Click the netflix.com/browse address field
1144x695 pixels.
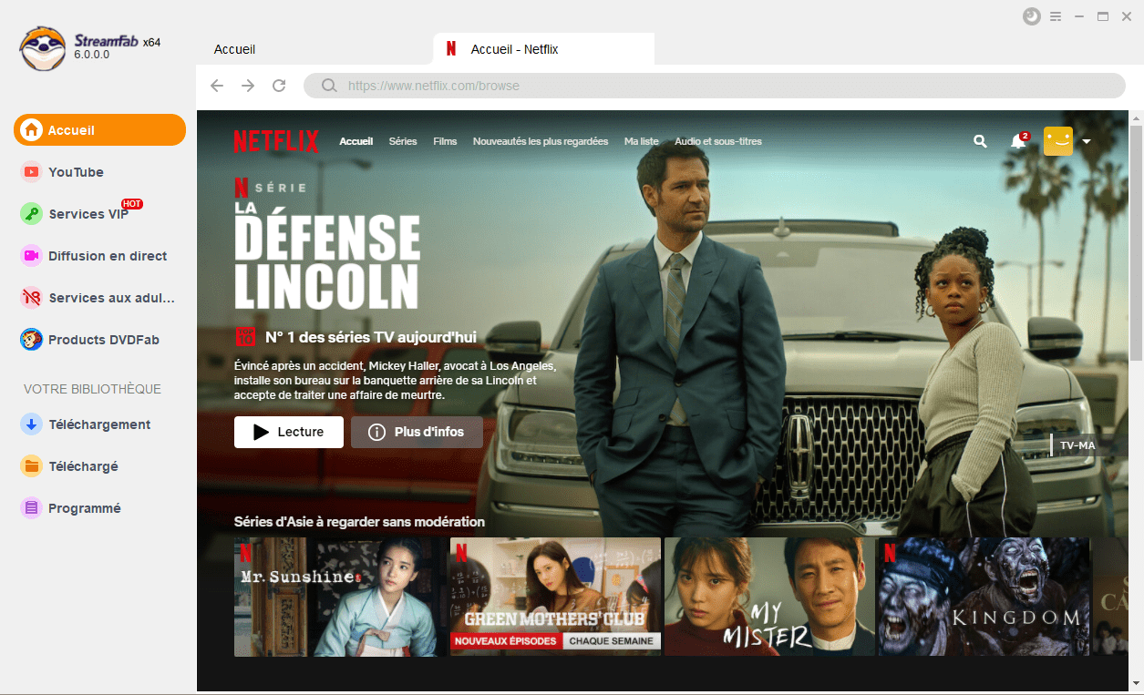point(715,86)
